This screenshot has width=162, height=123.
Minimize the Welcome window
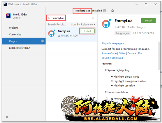(x=136, y=4)
